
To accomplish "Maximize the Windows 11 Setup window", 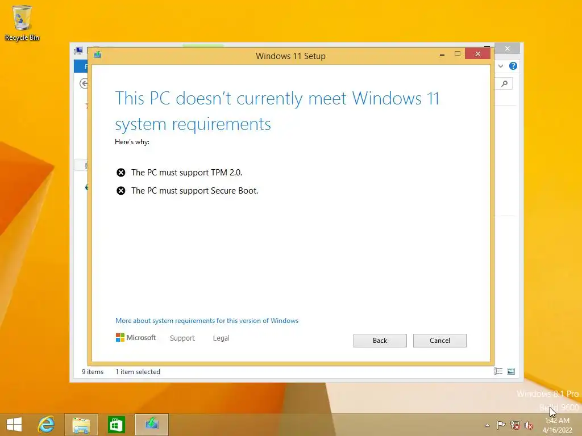I will click(458, 54).
